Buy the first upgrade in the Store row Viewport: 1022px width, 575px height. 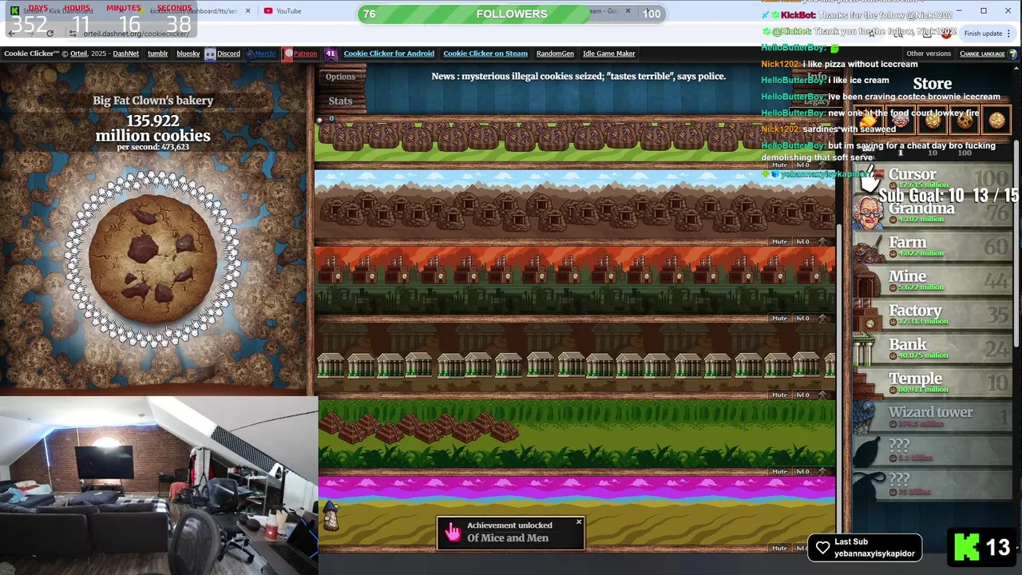pyautogui.click(x=869, y=121)
